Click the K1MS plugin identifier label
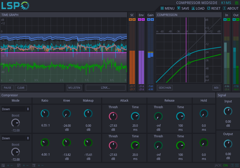 (x=226, y=3)
